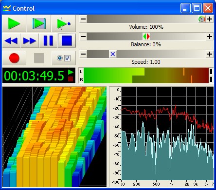Click the red-green Balance slider handle
The height and width of the screenshot is (190, 216).
(146, 37)
